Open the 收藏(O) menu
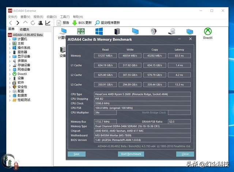Viewport: 234px width, 172px height. coord(52,17)
